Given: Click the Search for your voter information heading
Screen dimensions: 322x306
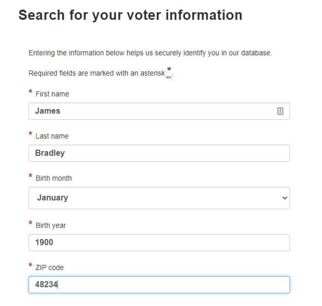Looking at the screenshot, I should click(131, 15).
